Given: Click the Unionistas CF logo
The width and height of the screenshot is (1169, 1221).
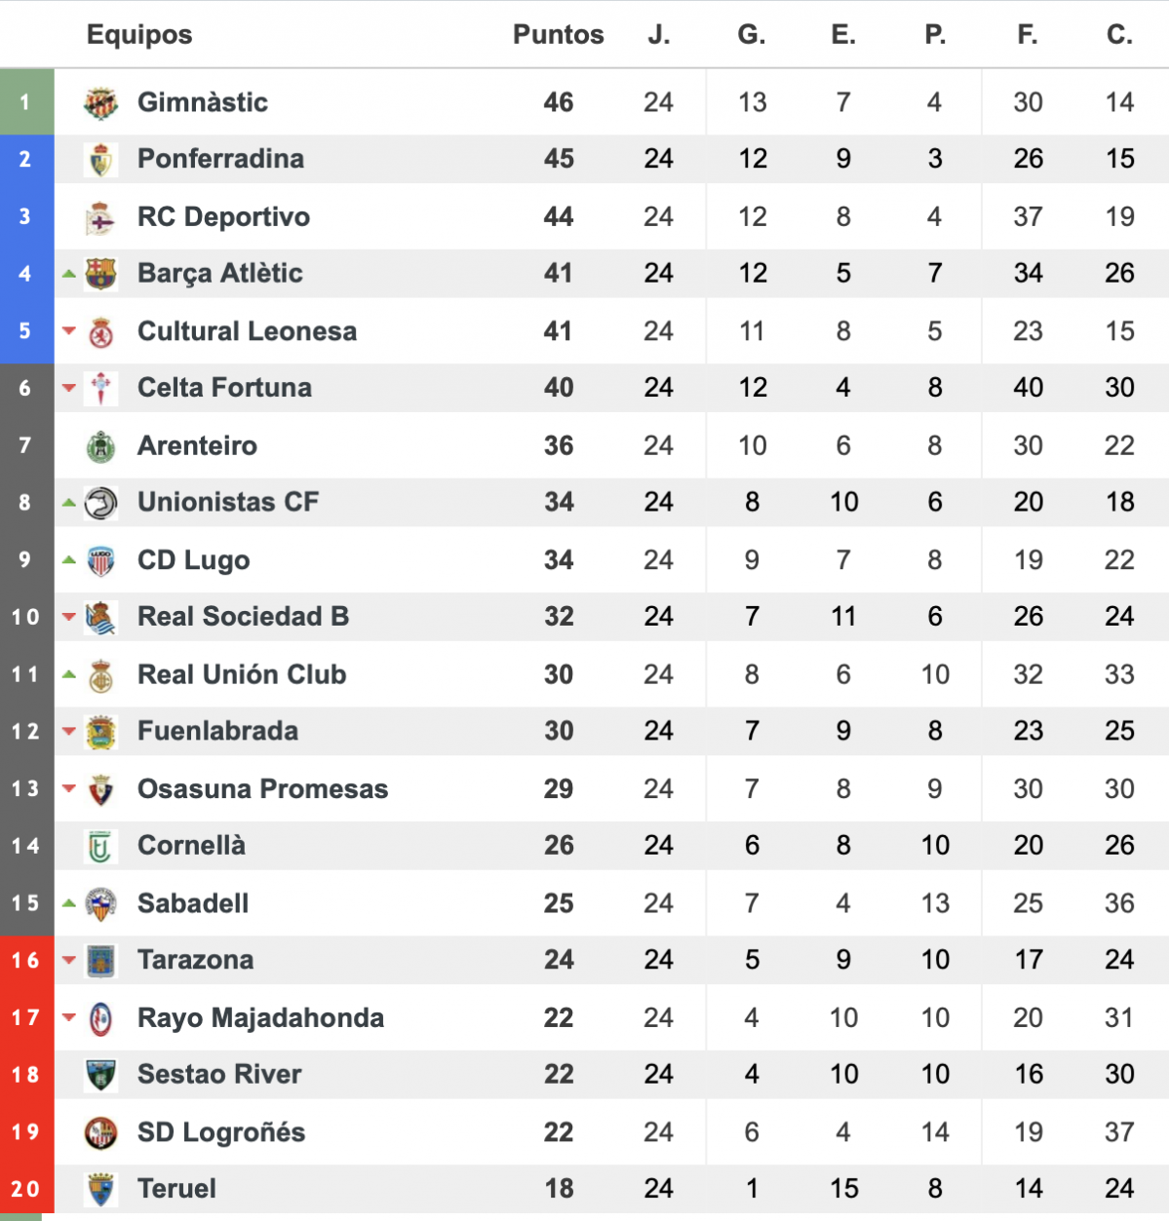Looking at the screenshot, I should point(100,503).
